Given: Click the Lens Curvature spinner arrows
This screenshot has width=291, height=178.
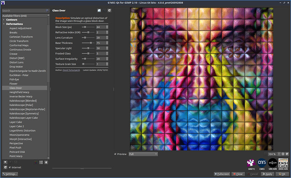Looking at the screenshot, I should (107, 37).
